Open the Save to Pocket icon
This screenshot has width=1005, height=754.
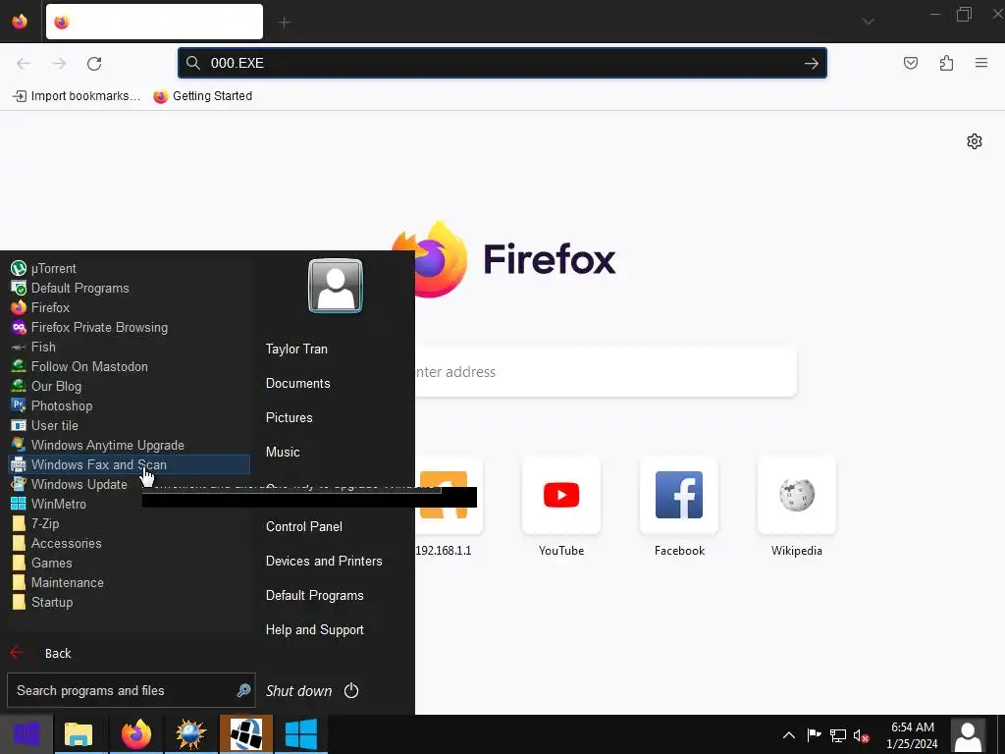910,63
